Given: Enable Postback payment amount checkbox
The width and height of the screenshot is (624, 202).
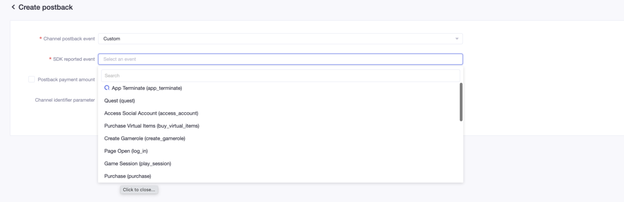Looking at the screenshot, I should click(x=31, y=80).
